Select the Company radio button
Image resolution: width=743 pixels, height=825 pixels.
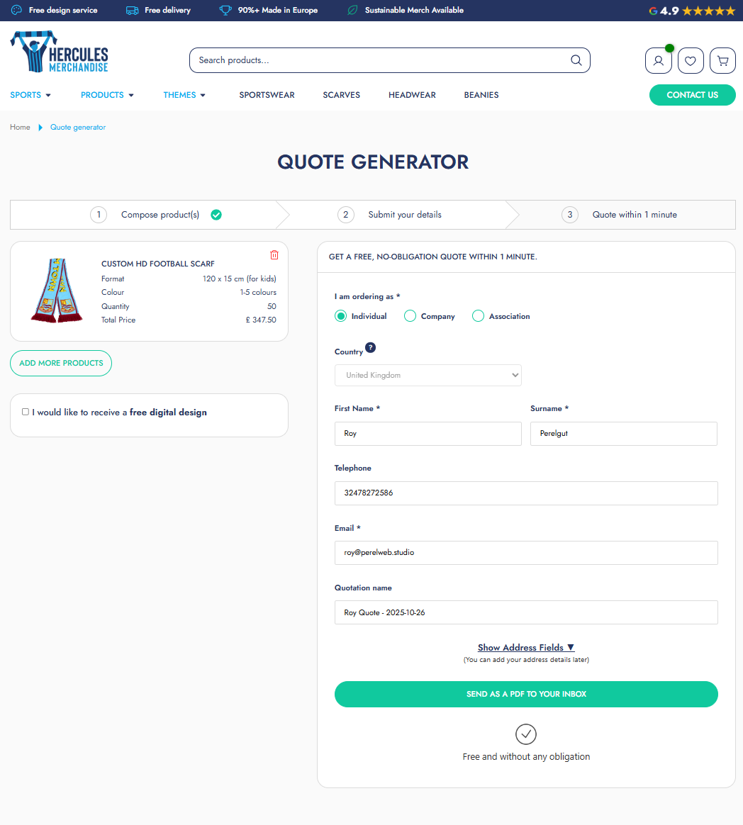[410, 316]
